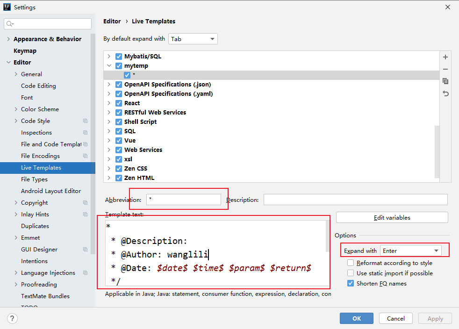
Task: Click the duplicate template icon
Action: click(x=445, y=81)
